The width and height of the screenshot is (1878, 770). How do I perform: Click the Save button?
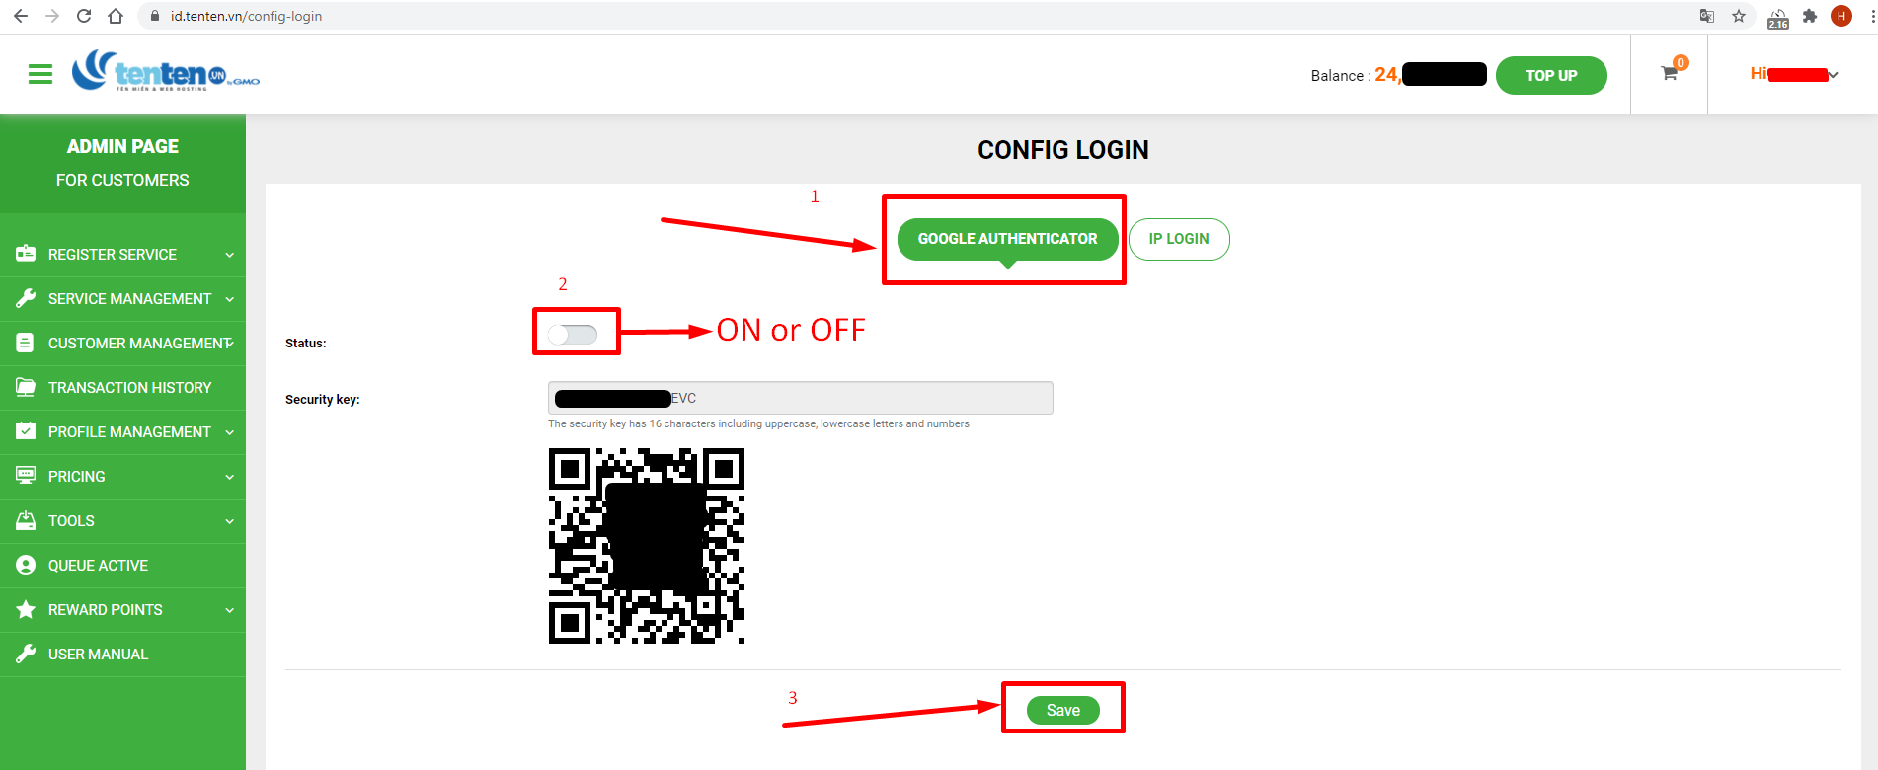coord(1063,710)
